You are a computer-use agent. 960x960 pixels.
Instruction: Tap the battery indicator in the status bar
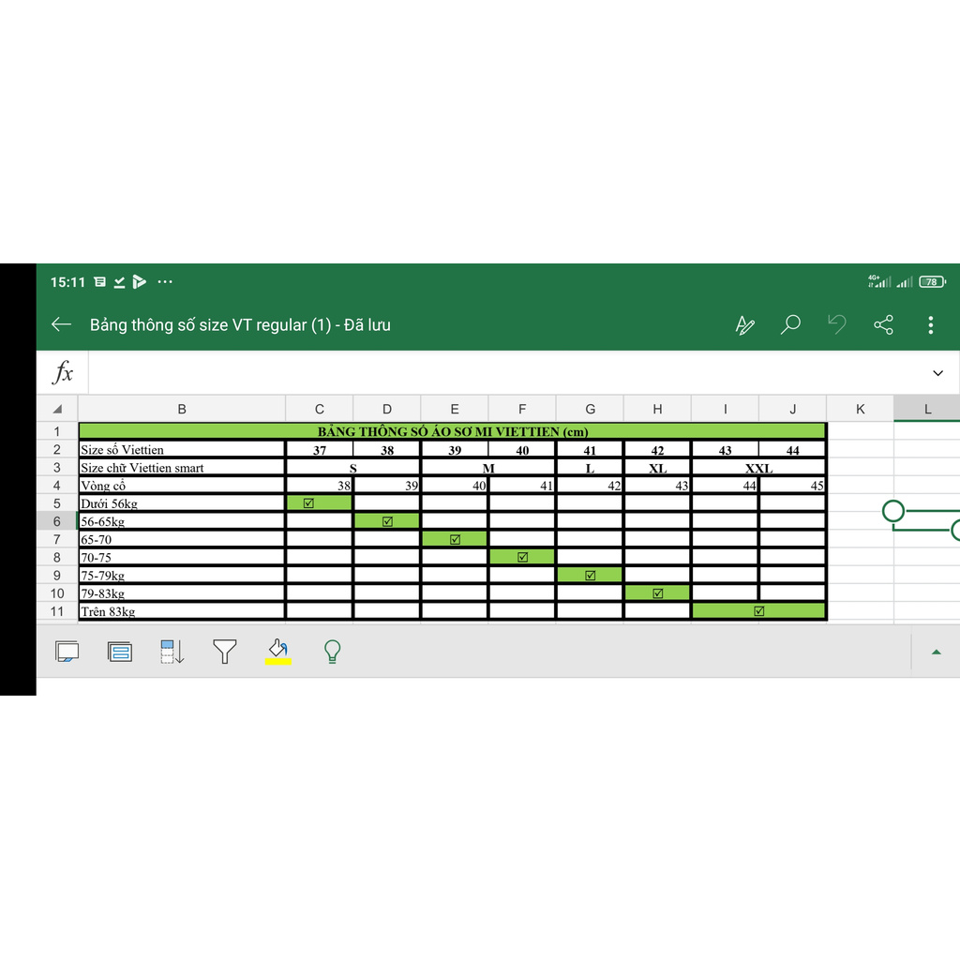coord(932,281)
